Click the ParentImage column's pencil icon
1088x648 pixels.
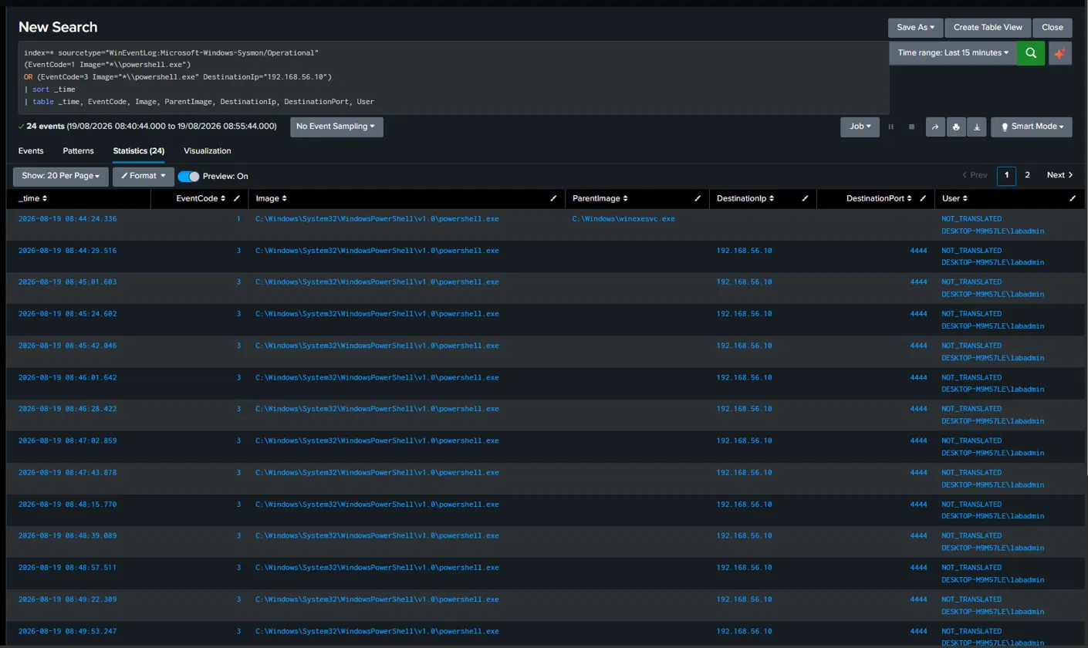click(x=697, y=198)
